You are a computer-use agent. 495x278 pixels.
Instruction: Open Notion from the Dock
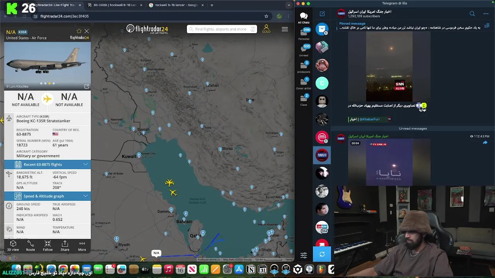(251, 269)
